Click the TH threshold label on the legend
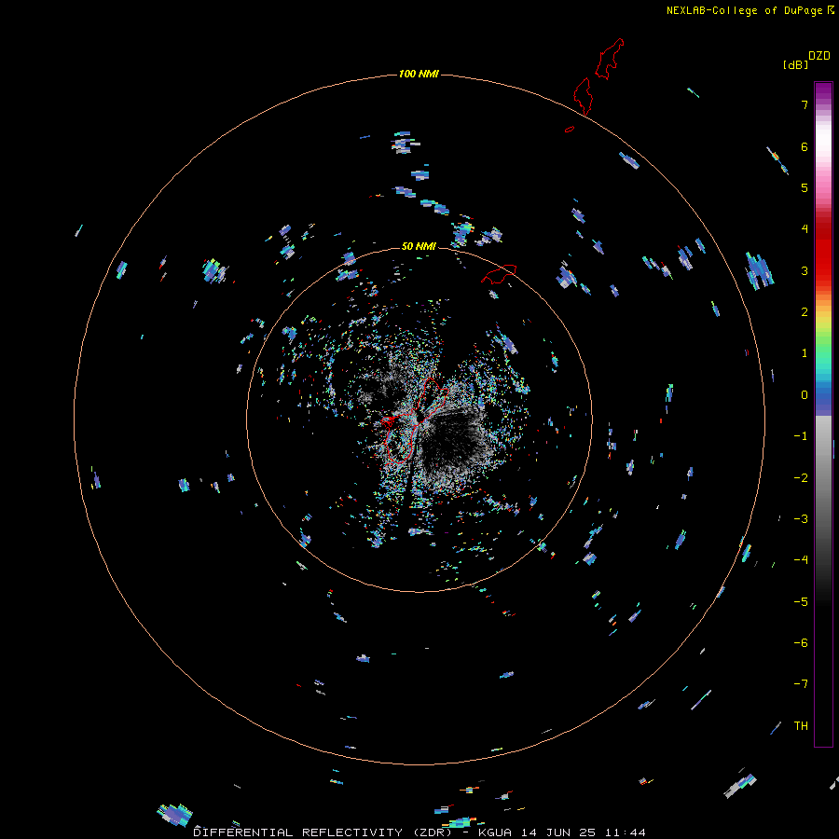The image size is (839, 839). pos(801,726)
